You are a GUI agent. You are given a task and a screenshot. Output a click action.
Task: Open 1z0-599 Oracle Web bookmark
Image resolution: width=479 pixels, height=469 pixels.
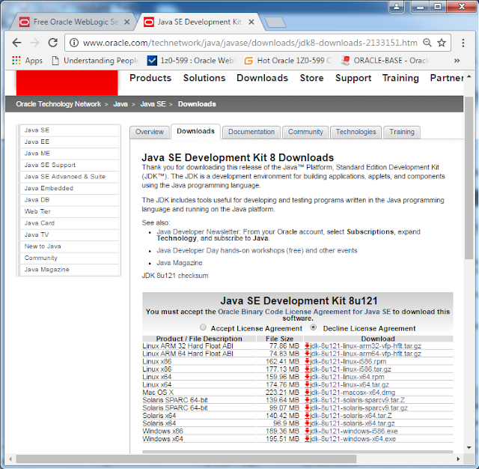click(x=191, y=61)
